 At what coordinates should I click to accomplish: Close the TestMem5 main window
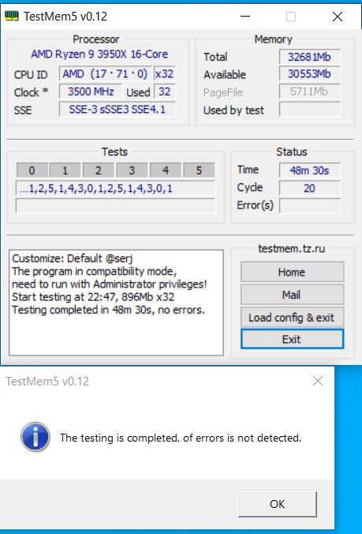(x=338, y=17)
